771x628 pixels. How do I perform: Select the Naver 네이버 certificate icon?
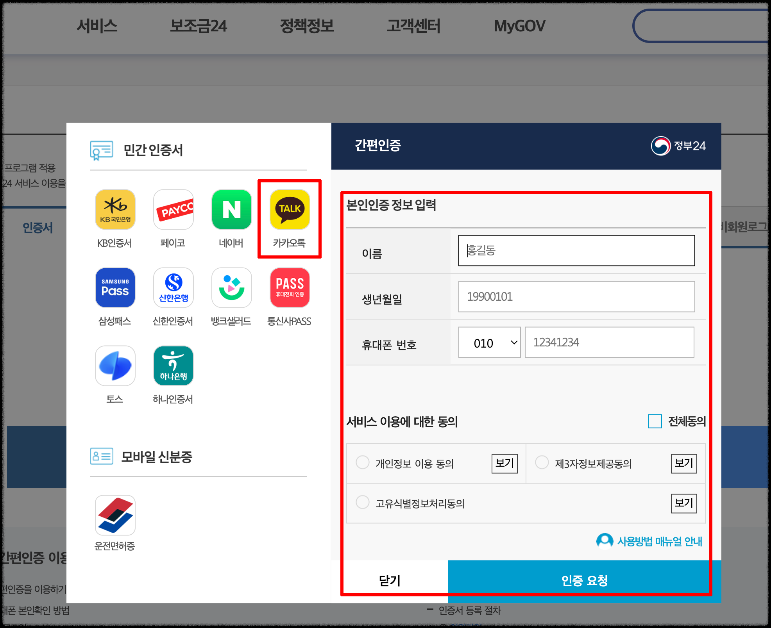(231, 210)
